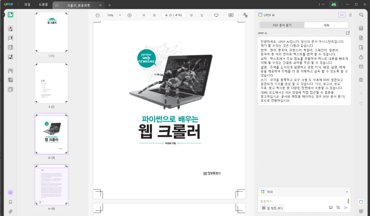Open the form fill tool below Organize Pages
This screenshot has width=370, height=216.
tap(10, 57)
